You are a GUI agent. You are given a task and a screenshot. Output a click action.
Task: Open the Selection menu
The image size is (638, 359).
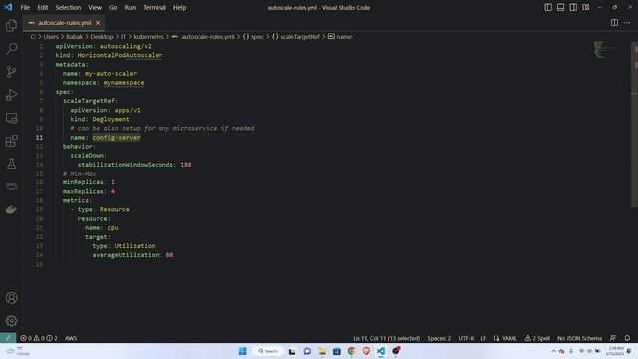(x=68, y=7)
